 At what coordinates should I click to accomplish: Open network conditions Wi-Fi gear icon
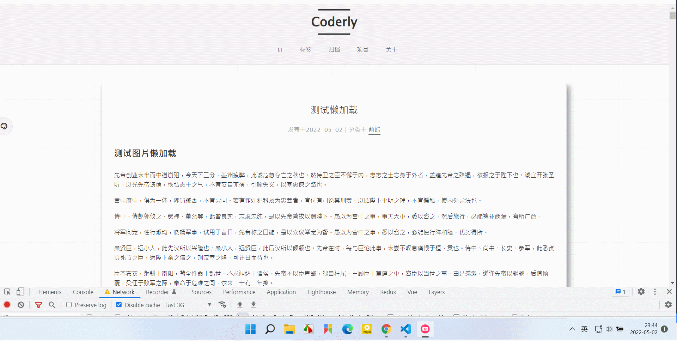tap(222, 305)
